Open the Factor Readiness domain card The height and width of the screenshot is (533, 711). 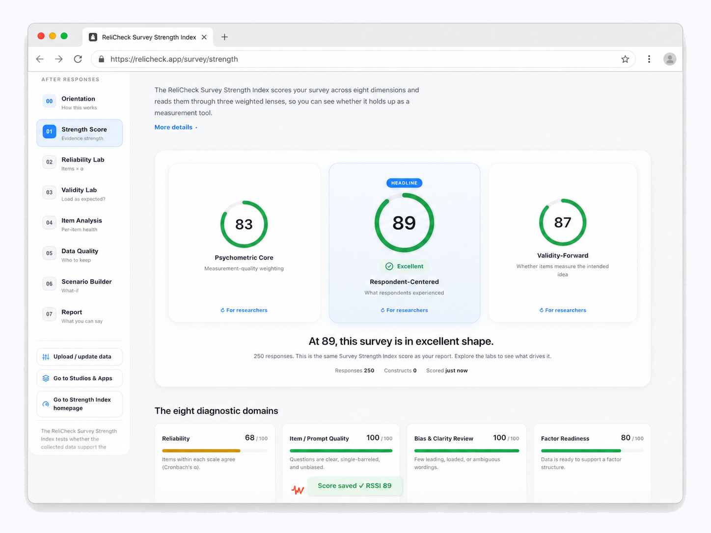592,463
